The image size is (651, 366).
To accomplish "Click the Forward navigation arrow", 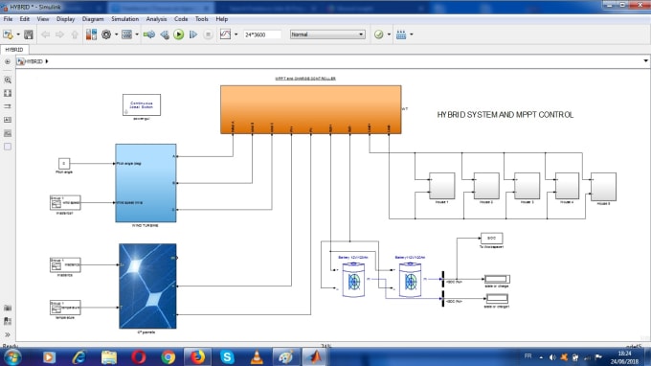I will (59, 34).
